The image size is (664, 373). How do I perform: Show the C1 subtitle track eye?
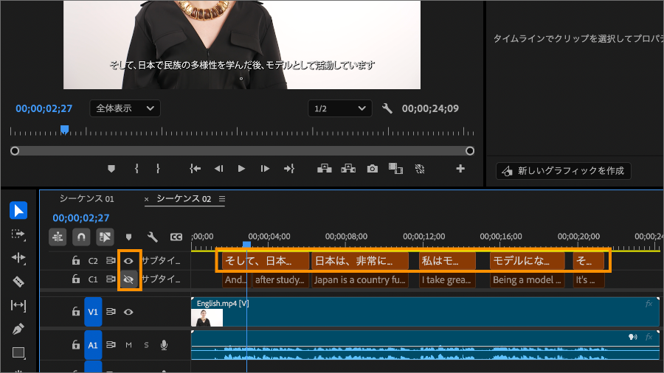coord(128,279)
